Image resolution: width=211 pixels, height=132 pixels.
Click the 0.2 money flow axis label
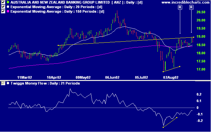(199, 94)
